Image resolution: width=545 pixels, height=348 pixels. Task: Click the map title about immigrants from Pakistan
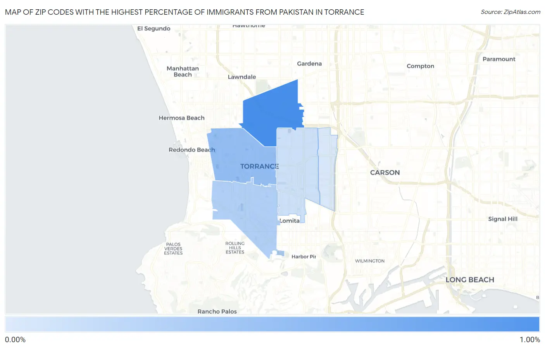coord(185,12)
